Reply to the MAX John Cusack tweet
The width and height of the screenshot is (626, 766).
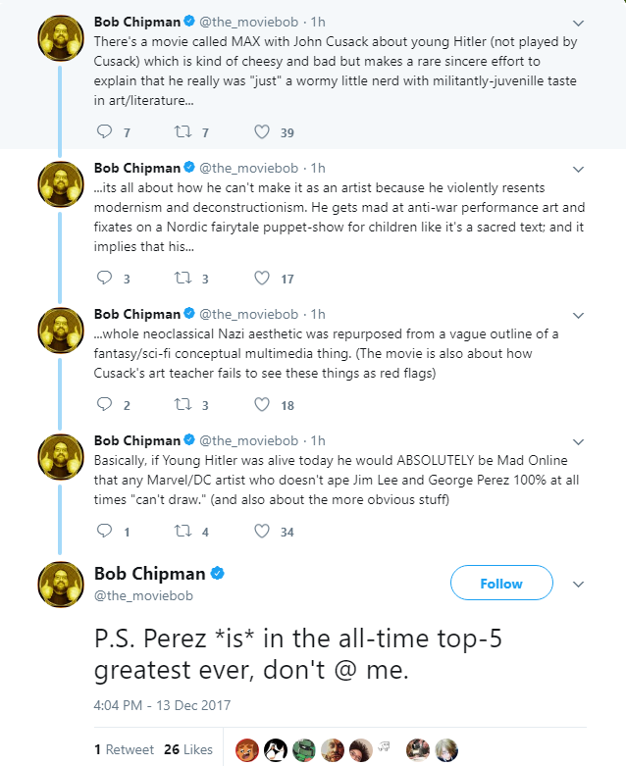pos(107,132)
